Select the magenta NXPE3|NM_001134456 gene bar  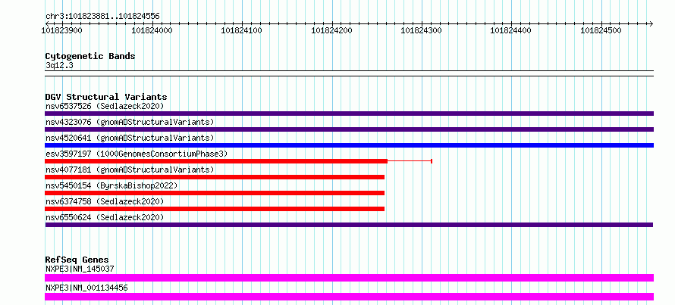pyautogui.click(x=349, y=297)
